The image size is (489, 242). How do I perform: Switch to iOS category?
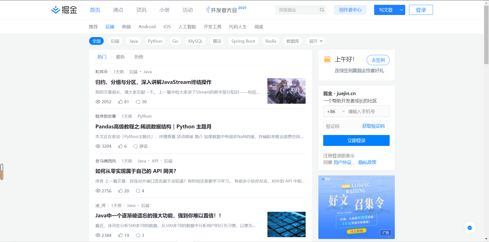click(x=167, y=27)
